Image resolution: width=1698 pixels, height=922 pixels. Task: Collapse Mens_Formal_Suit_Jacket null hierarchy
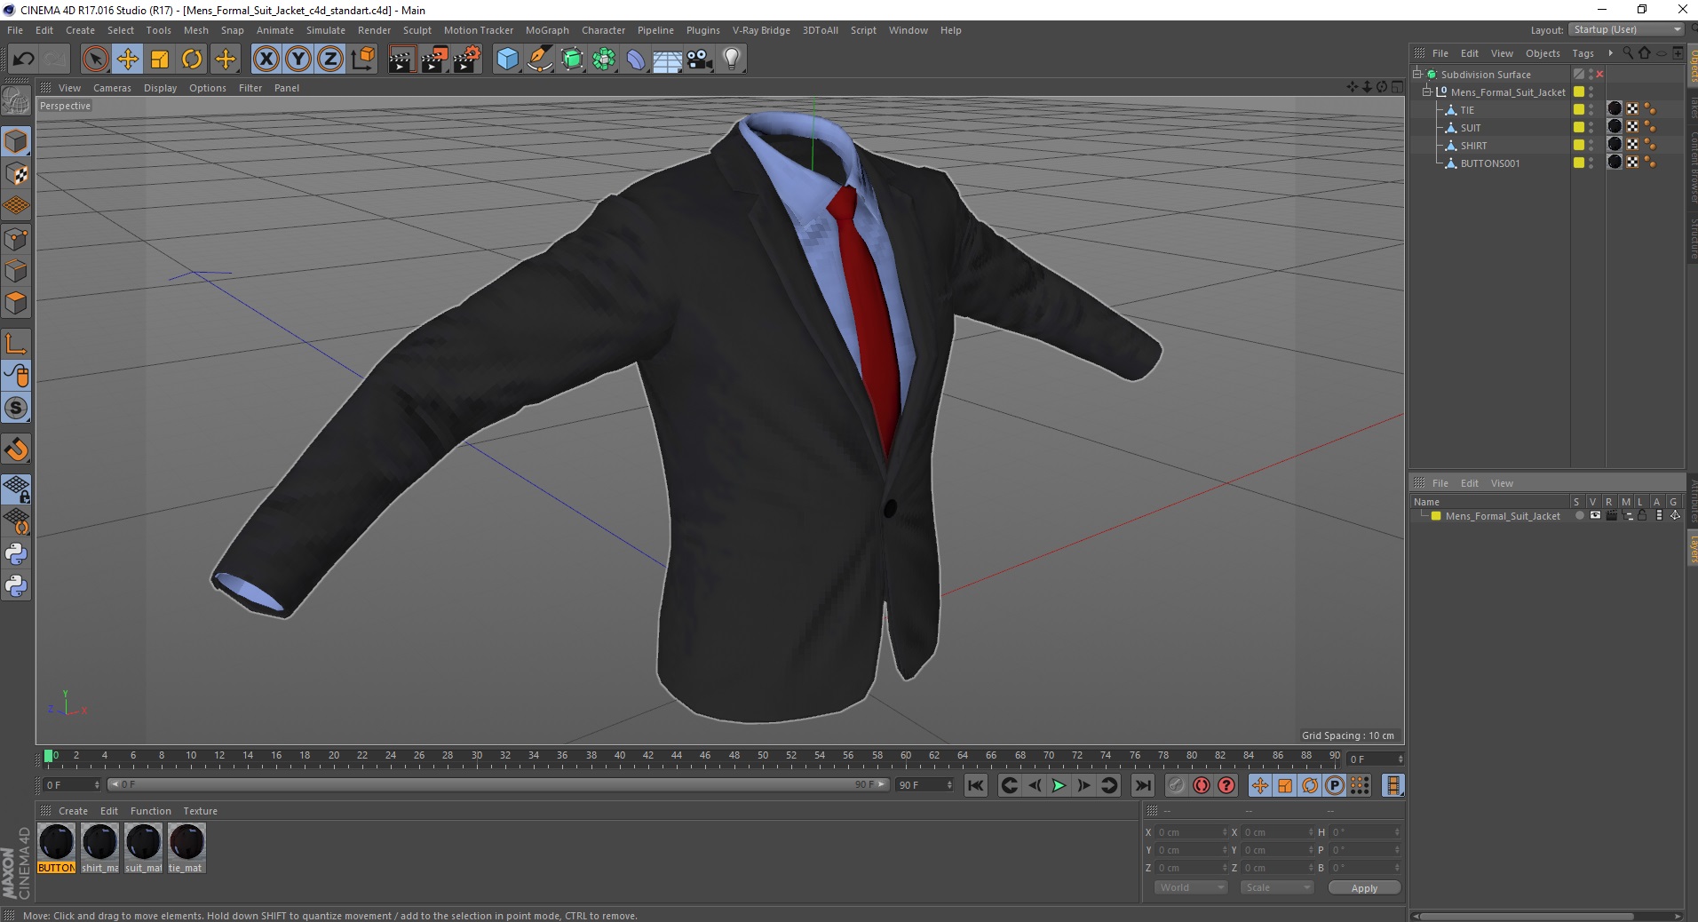click(1427, 91)
